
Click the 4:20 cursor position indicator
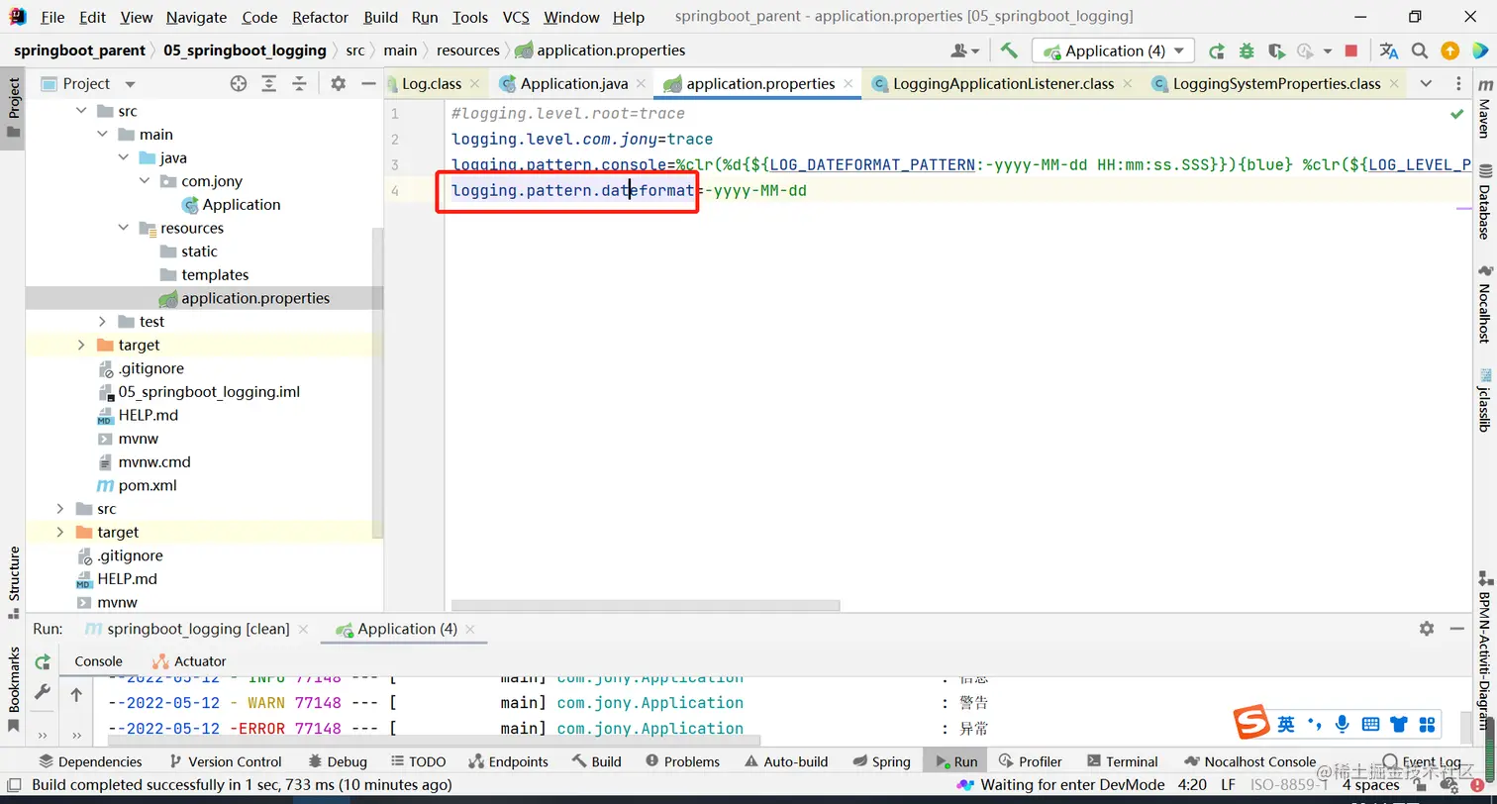1192,785
